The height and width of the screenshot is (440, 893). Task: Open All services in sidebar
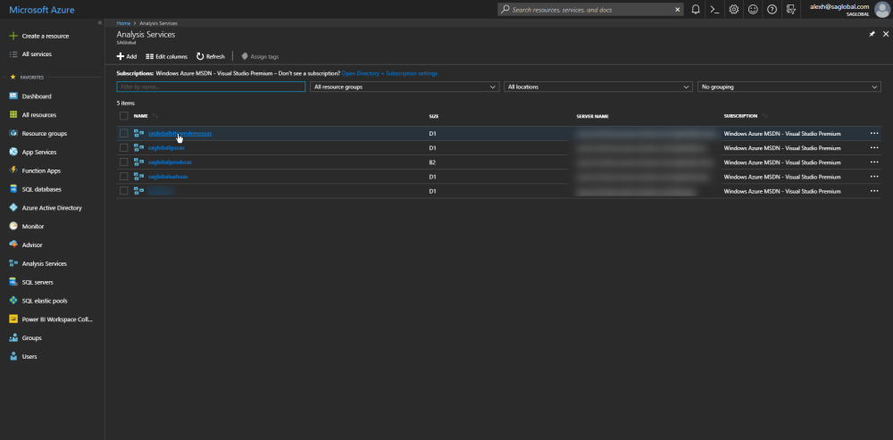pyautogui.click(x=37, y=54)
